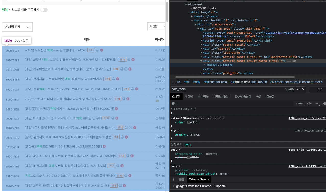Toggle 맥북 keyword subscription switch
This screenshot has height=192, width=326.
click(44, 10)
